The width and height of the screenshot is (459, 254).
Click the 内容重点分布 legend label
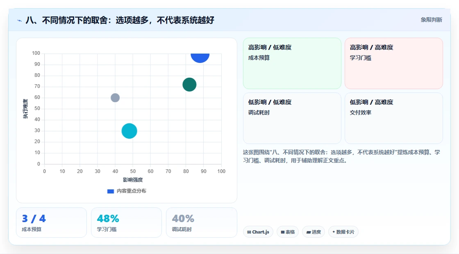[x=132, y=191]
